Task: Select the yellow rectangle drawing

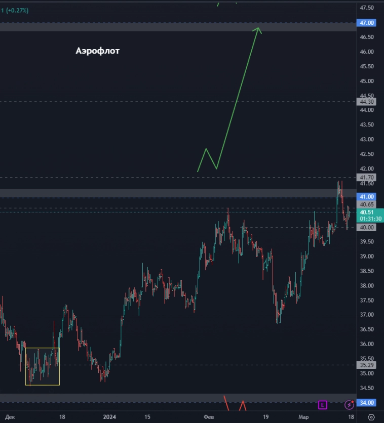Action: pos(43,348)
